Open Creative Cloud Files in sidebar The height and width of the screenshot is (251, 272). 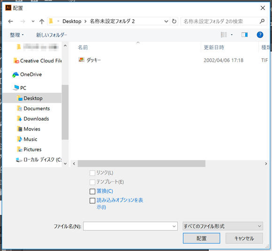38,61
